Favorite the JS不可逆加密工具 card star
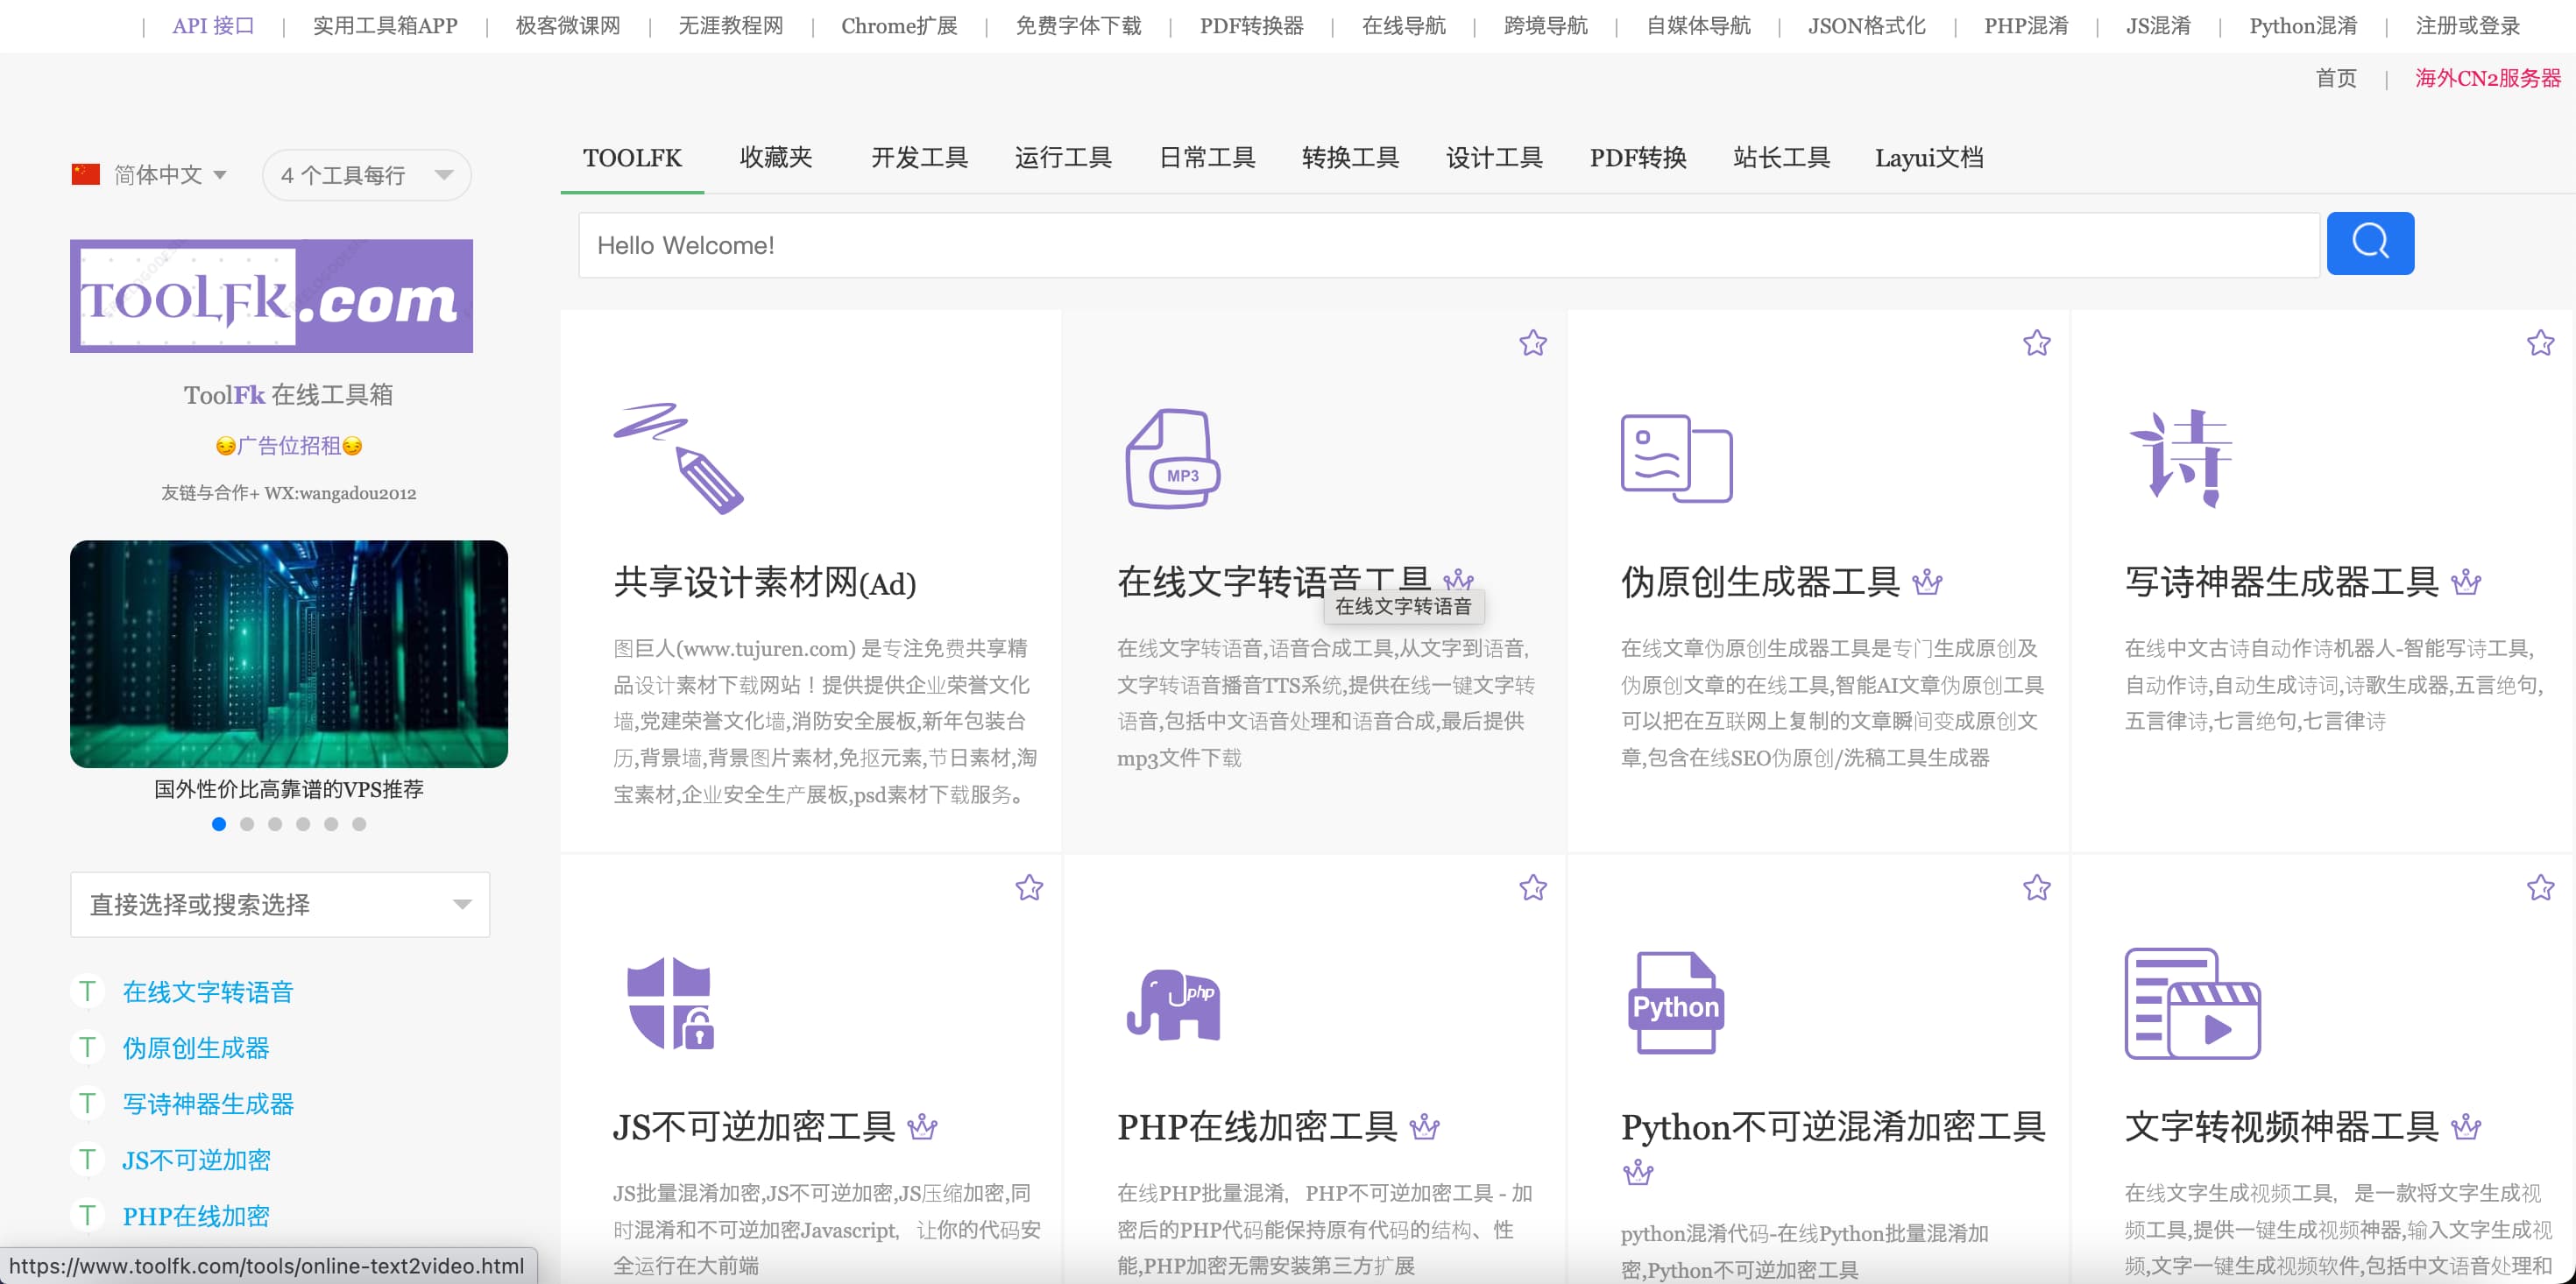 coord(1029,888)
